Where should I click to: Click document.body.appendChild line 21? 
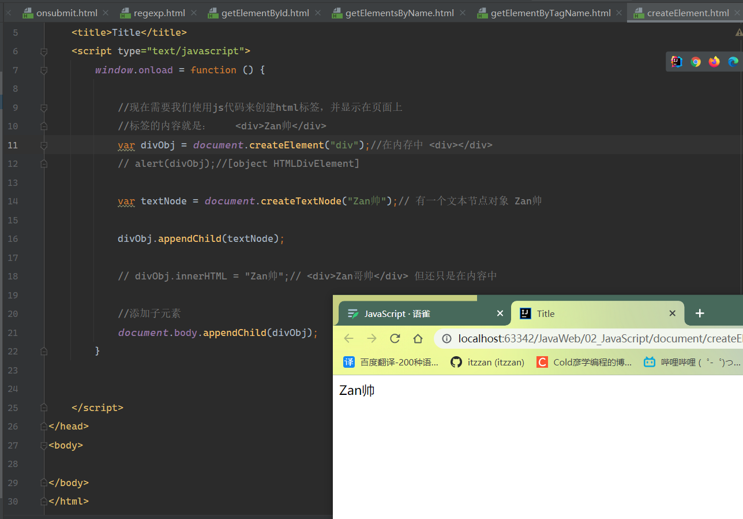pos(218,333)
